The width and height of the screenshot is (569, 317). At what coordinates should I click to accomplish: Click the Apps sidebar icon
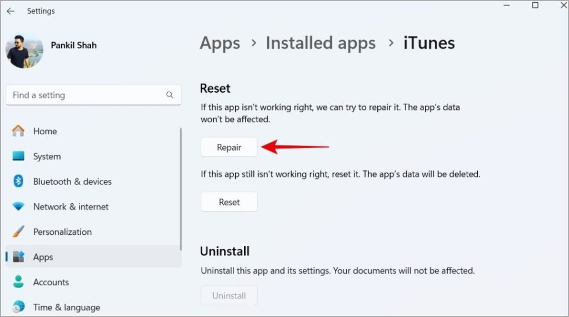[x=18, y=256]
